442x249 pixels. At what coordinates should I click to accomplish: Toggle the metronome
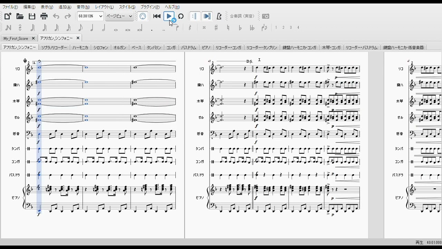coord(219,16)
